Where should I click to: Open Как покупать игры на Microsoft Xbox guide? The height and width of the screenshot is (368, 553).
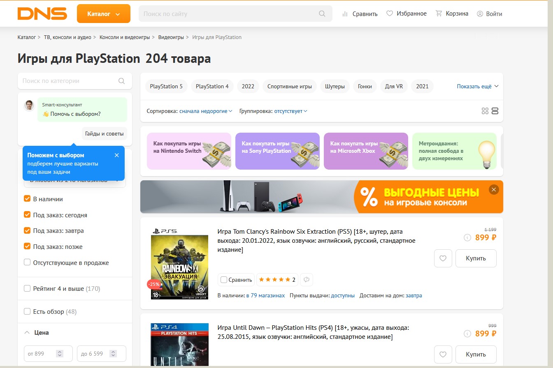[x=366, y=151]
